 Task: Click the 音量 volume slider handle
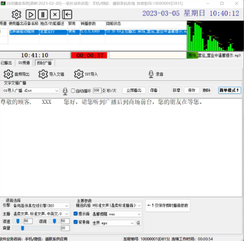point(22,228)
